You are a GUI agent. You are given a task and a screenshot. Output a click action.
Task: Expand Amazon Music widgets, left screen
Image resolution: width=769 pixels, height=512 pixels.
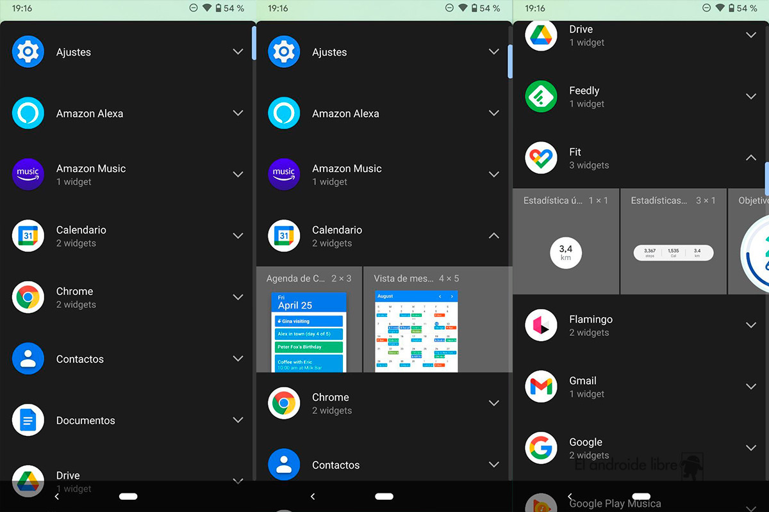point(238,175)
